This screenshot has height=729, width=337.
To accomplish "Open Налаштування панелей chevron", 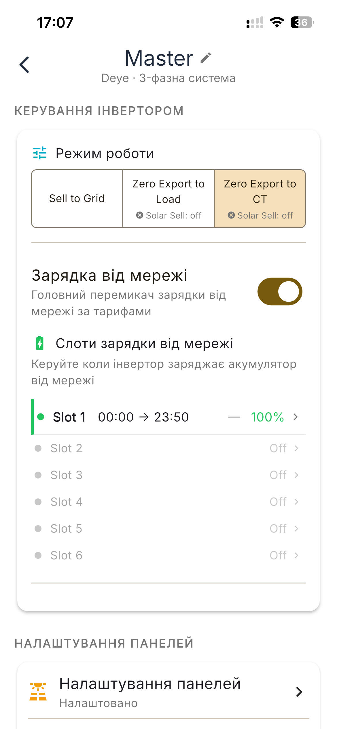I will pos(299,692).
